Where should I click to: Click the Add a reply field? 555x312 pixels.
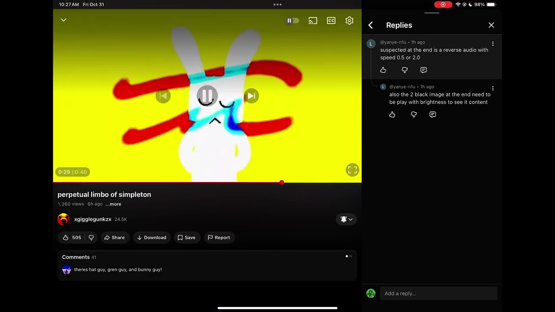pos(438,293)
